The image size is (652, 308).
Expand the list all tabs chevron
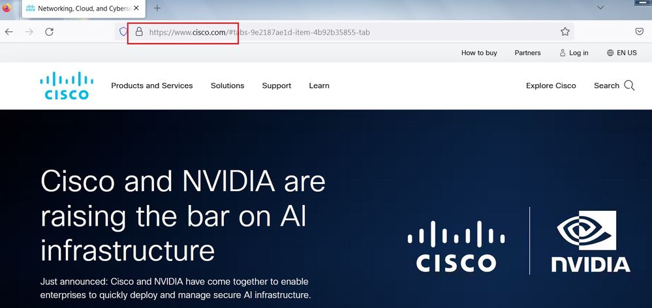[x=600, y=7]
